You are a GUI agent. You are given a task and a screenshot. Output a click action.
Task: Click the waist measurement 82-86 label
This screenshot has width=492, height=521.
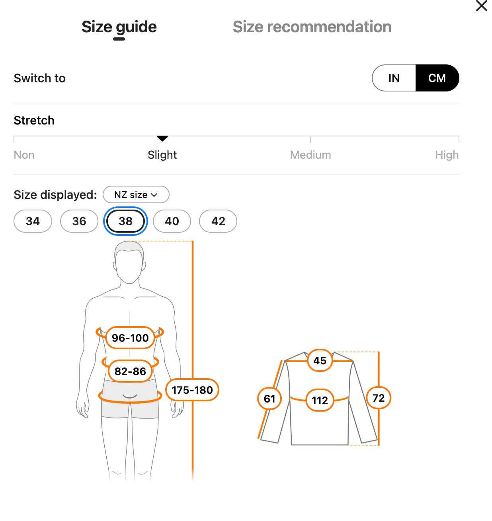pyautogui.click(x=130, y=371)
